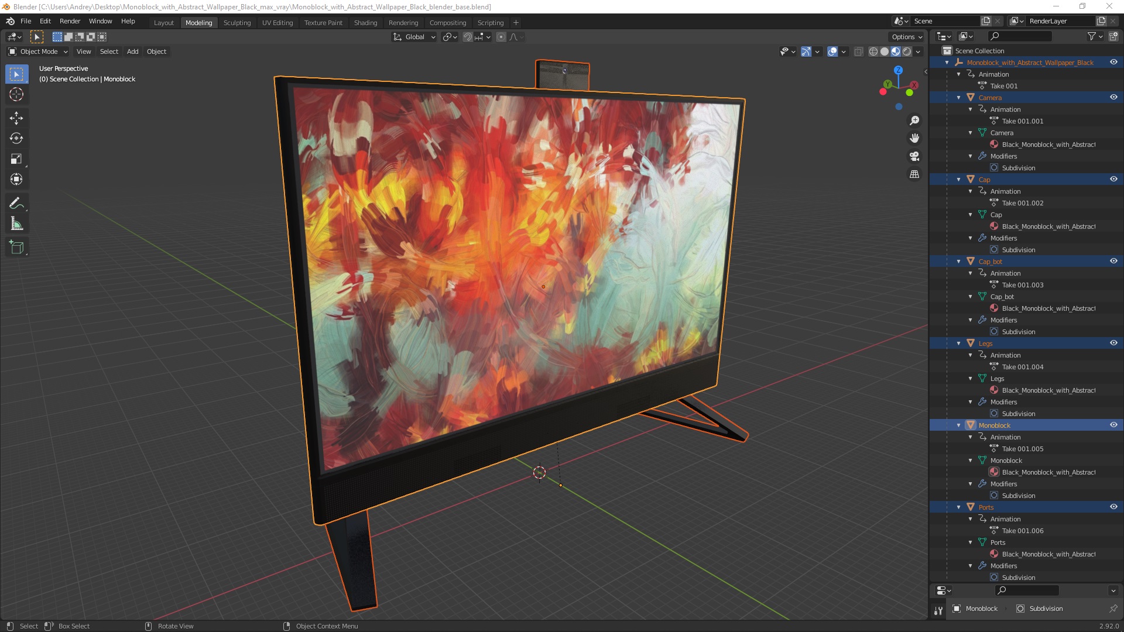Click the pan view hand icon

[x=914, y=139]
